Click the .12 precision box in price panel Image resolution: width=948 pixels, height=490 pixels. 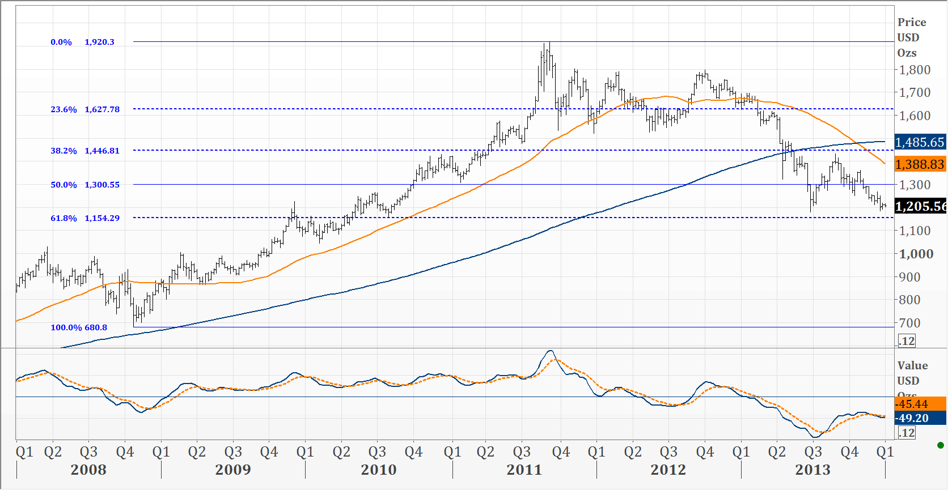[907, 341]
